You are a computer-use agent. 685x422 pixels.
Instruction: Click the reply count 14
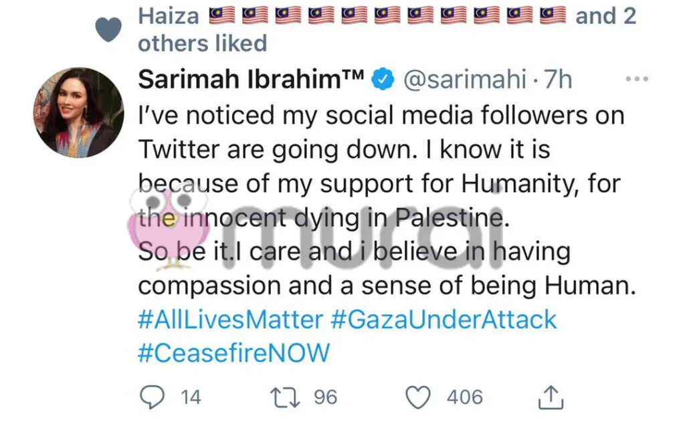(x=190, y=397)
